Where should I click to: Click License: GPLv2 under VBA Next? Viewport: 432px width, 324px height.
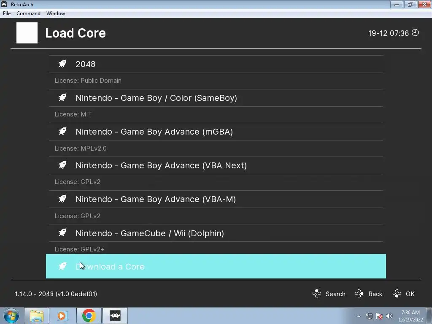(x=78, y=182)
